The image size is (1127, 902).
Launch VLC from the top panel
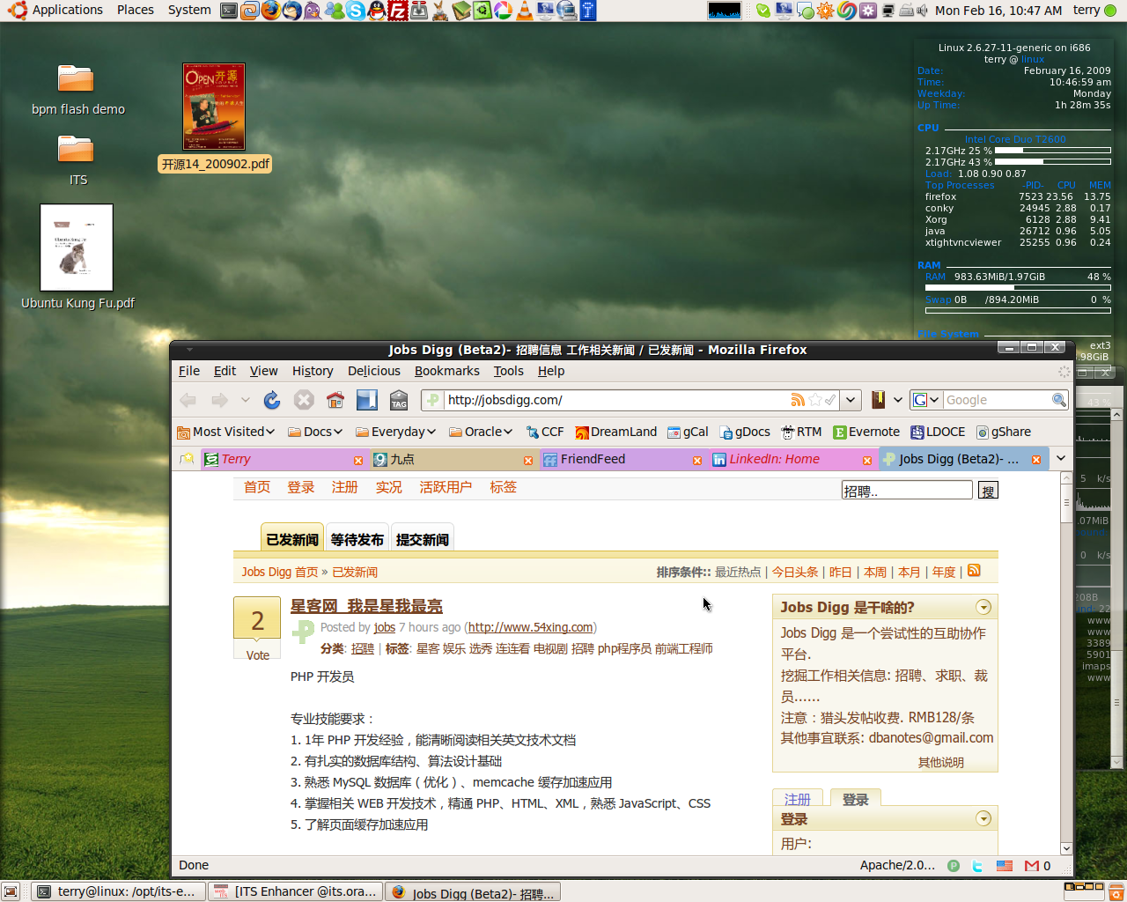525,11
